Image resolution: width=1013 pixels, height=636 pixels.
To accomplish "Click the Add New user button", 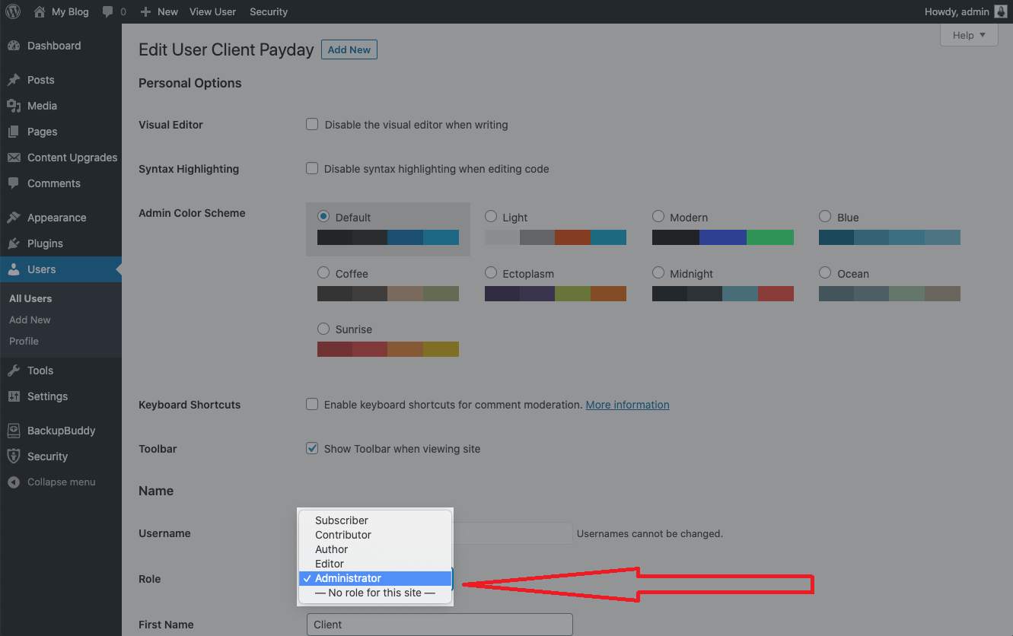I will pos(349,49).
